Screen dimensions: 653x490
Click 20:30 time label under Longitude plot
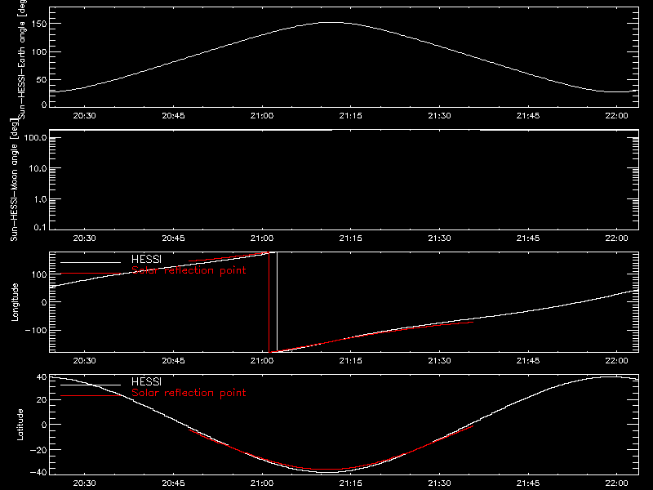[x=85, y=361]
